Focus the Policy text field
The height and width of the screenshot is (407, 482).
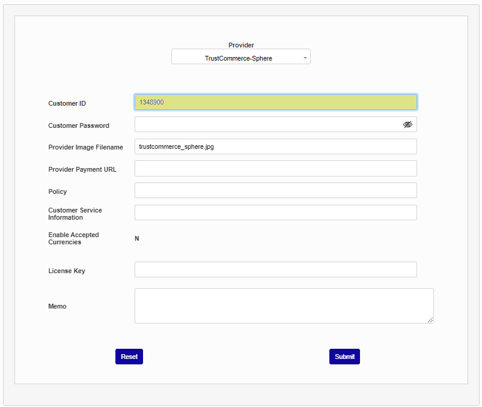(x=275, y=191)
